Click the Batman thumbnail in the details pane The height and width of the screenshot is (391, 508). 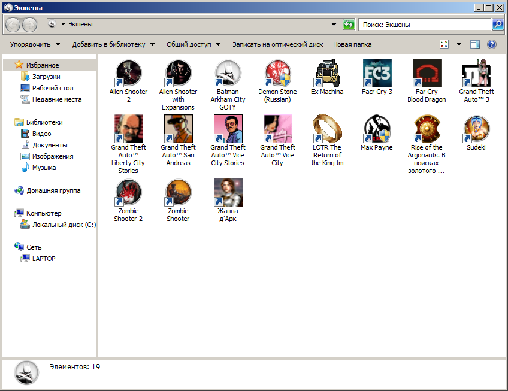click(x=26, y=373)
